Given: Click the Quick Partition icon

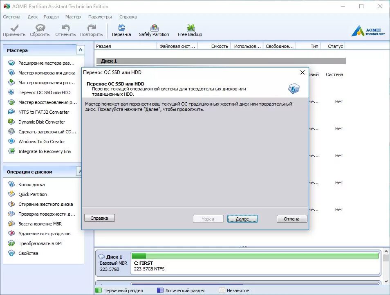Looking at the screenshot, I should [x=11, y=194].
